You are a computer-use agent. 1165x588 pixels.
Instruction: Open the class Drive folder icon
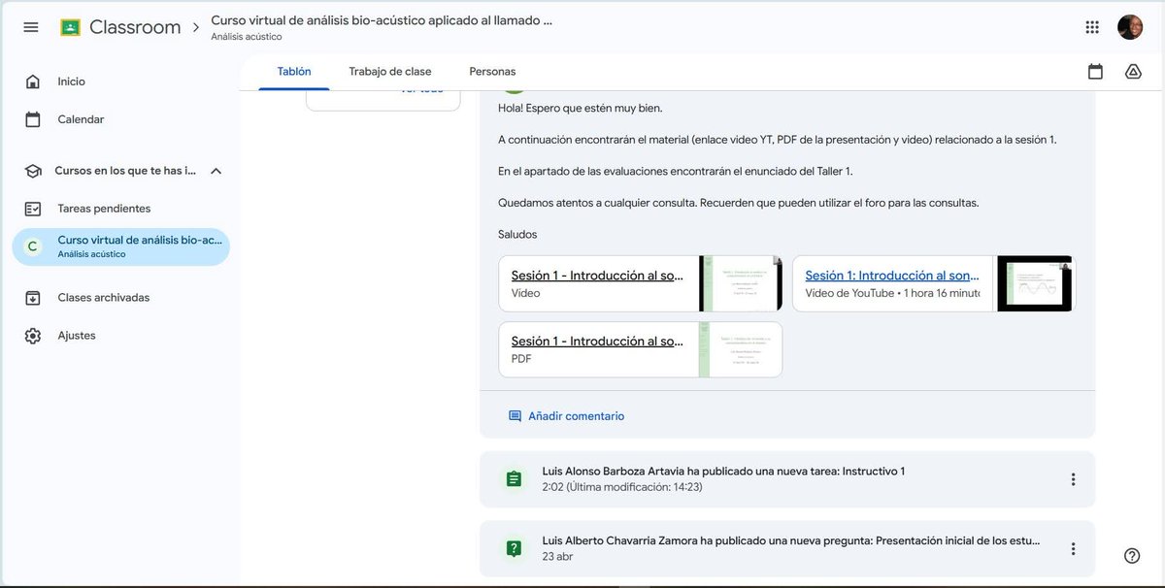(x=1133, y=72)
